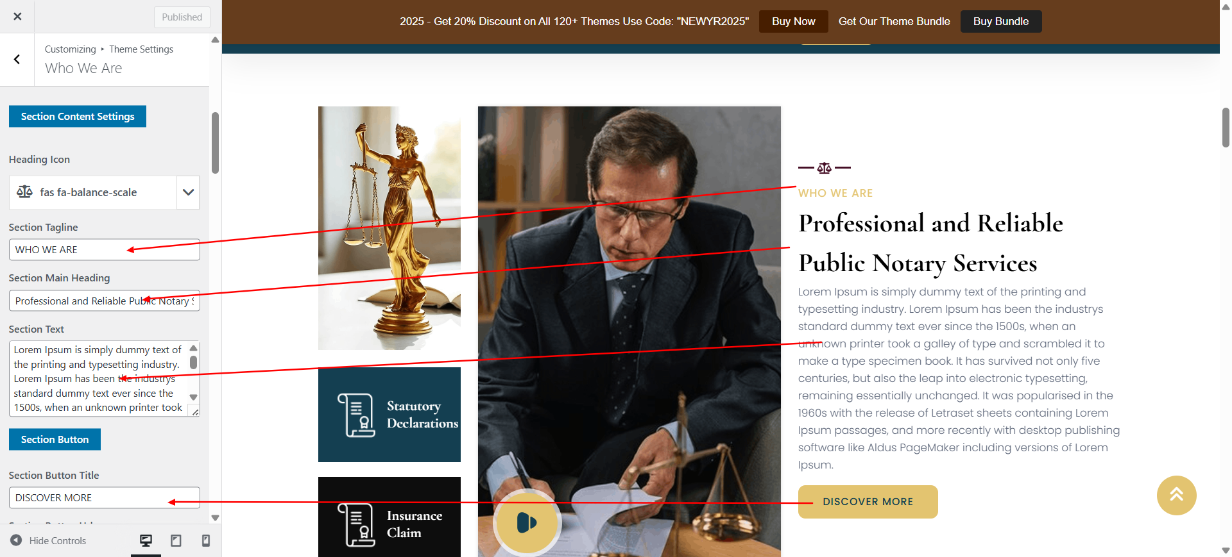The height and width of the screenshot is (557, 1232).
Task: Switch to tablet preview device icon
Action: pyautogui.click(x=176, y=541)
